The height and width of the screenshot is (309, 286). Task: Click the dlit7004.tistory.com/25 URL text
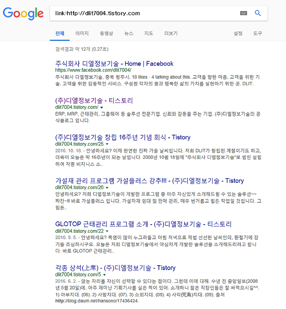tap(79, 144)
